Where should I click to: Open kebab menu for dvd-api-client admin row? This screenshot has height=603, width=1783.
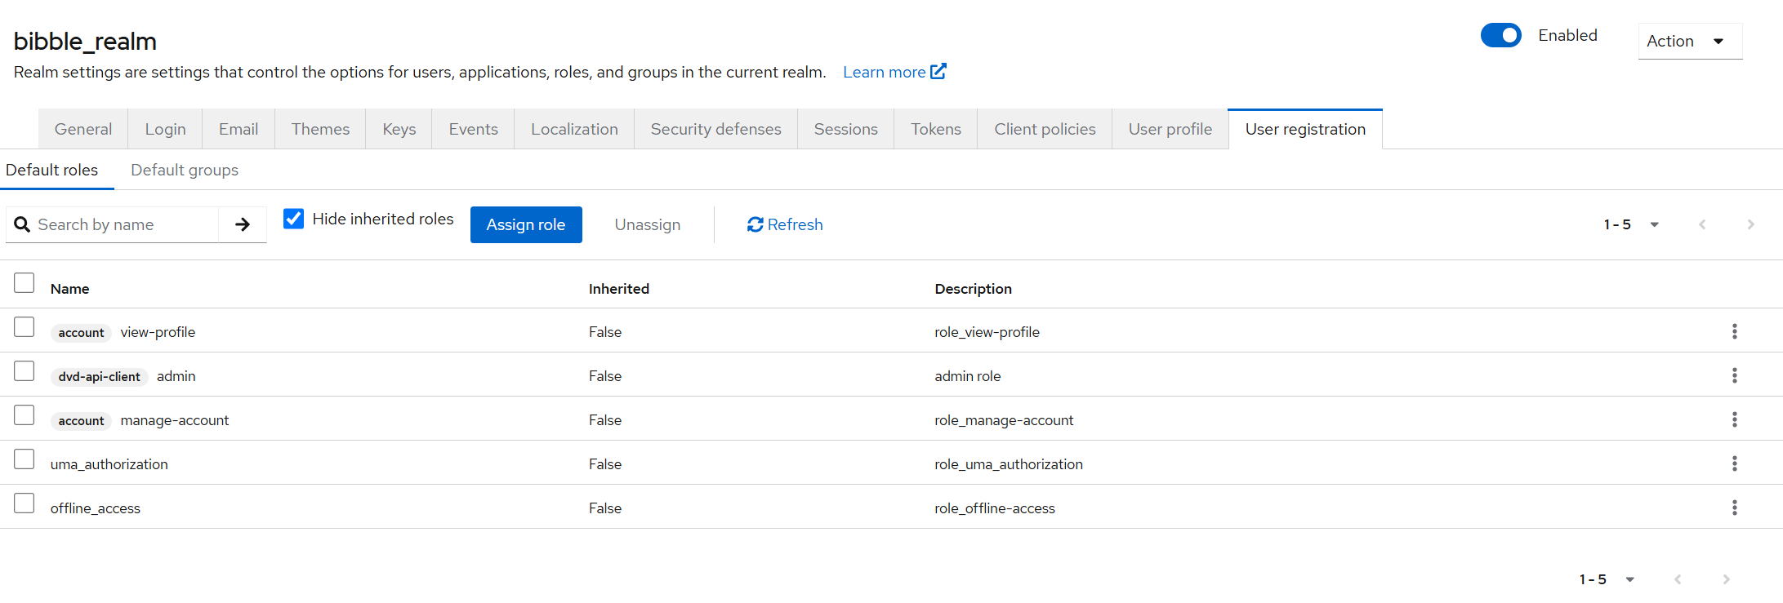pyautogui.click(x=1734, y=375)
